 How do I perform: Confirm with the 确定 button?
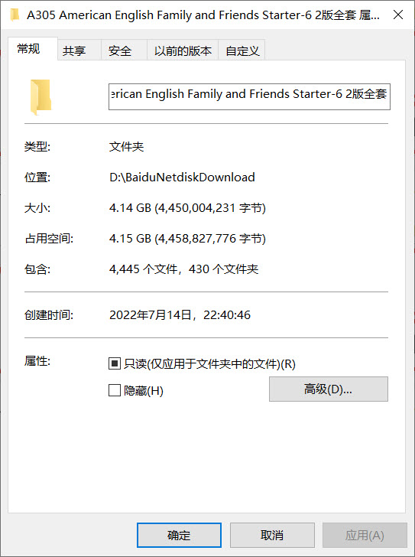179,535
